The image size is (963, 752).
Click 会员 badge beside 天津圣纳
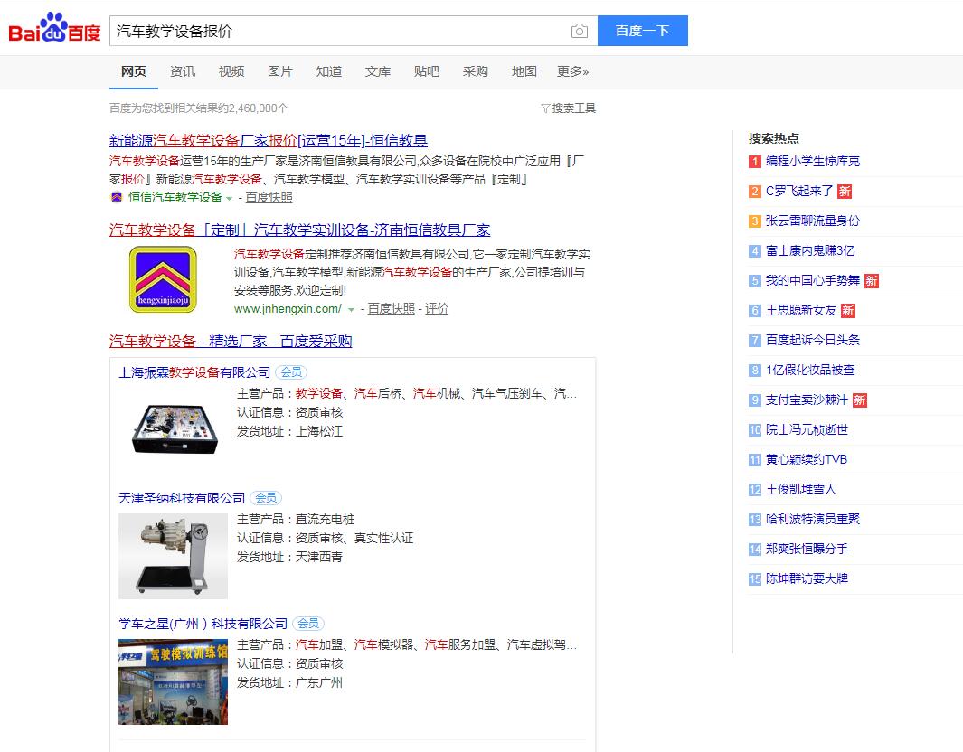point(266,498)
